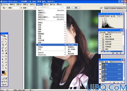The width and height of the screenshot is (127, 91).
Task: Select the Notes tool
Action: pyautogui.click(x=3, y=65)
